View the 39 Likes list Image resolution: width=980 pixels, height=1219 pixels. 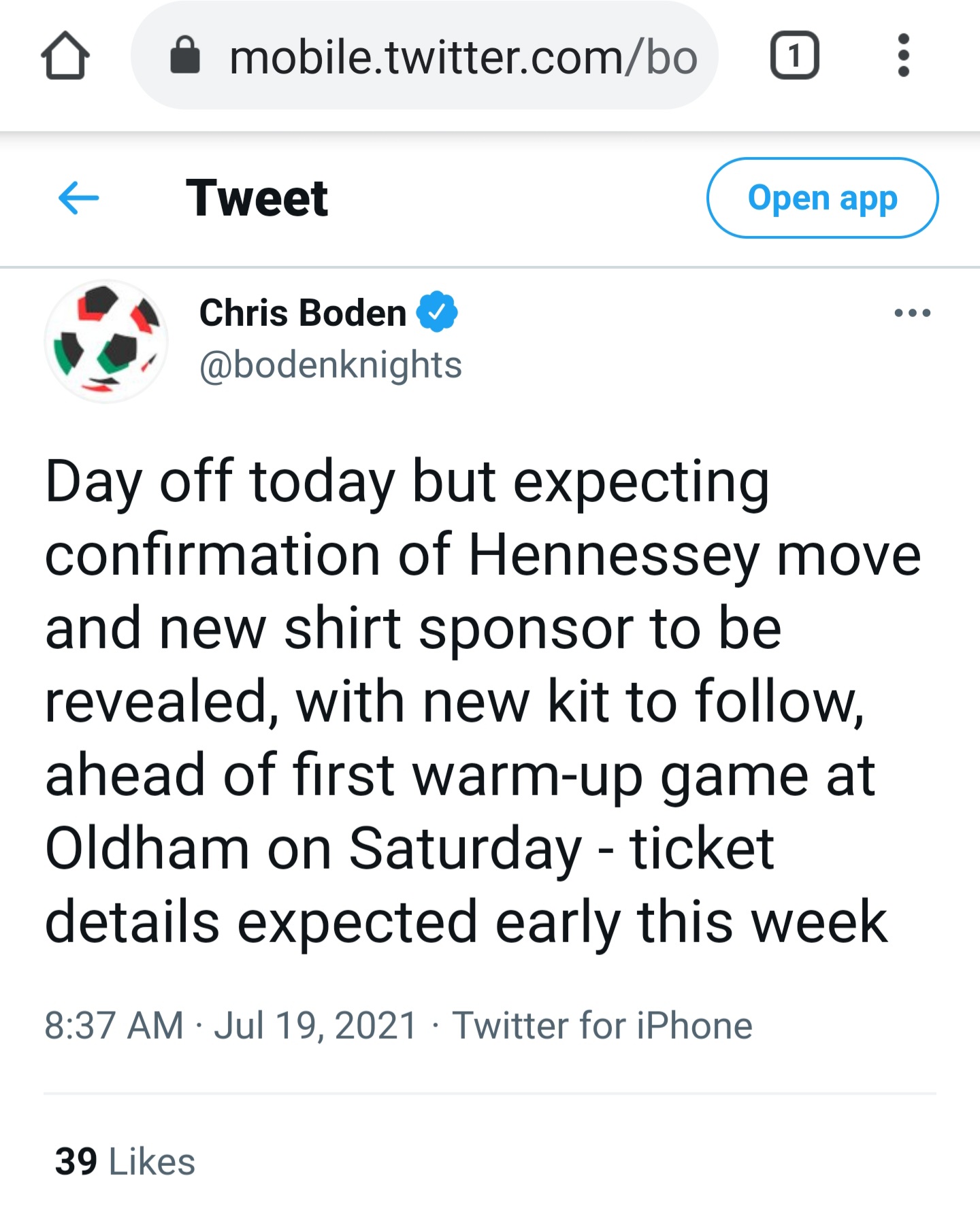[x=125, y=1161]
